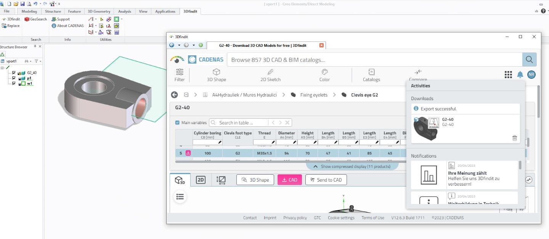This screenshot has height=239, width=549.
Task: Expand the browser back button dropdown
Action: (179, 45)
